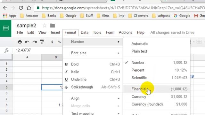This screenshot has height=115, width=205.
Task: Open the Edit menu
Action: [31, 33]
